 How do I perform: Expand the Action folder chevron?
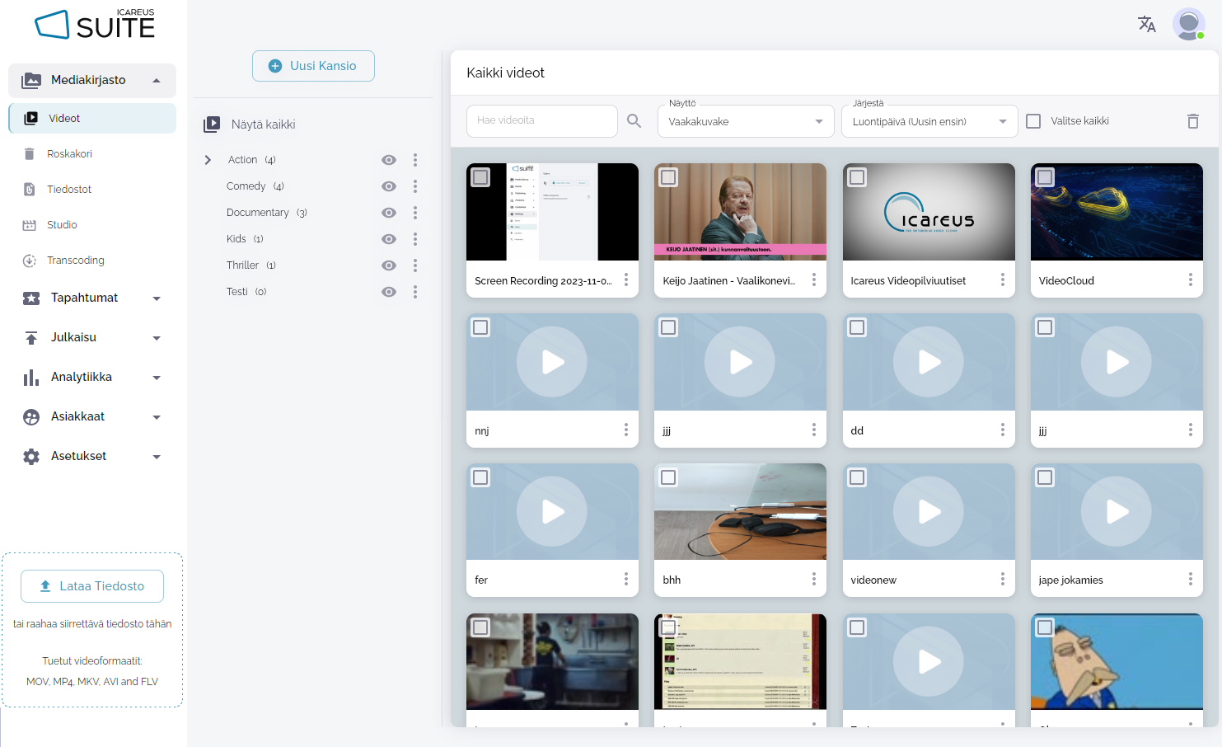coord(208,160)
